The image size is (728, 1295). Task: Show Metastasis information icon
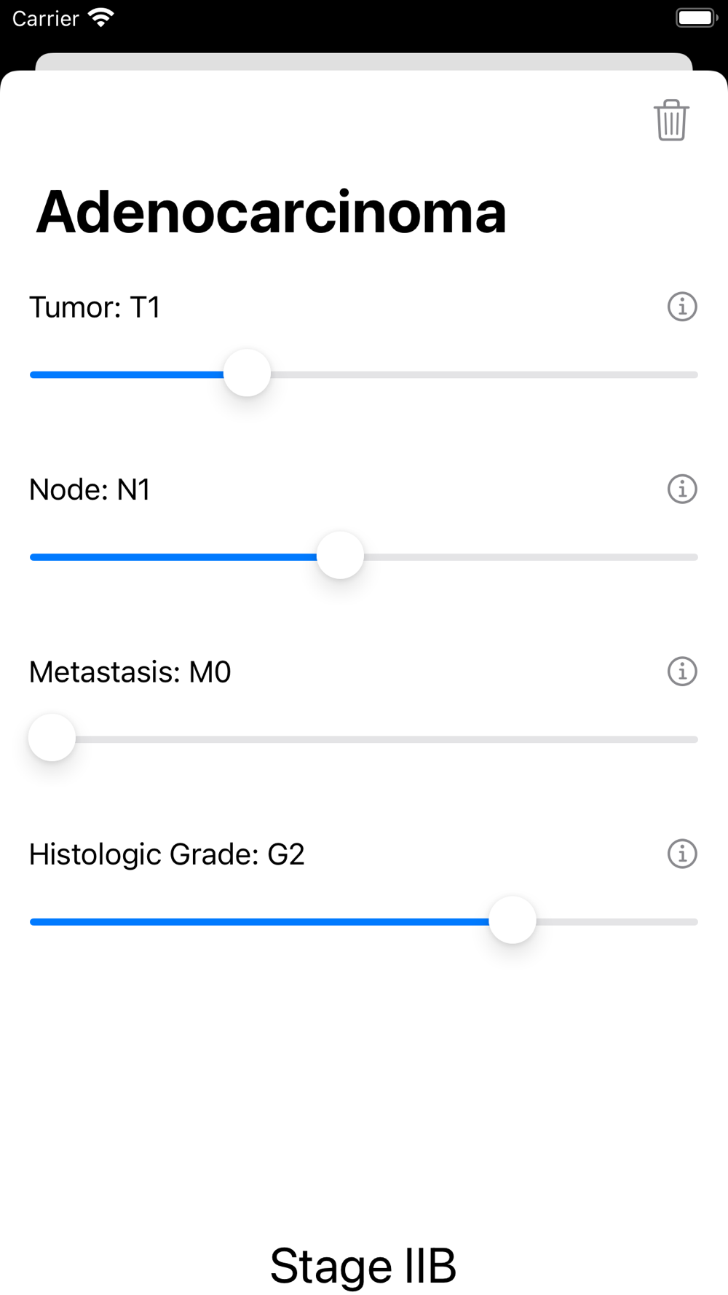pos(681,672)
